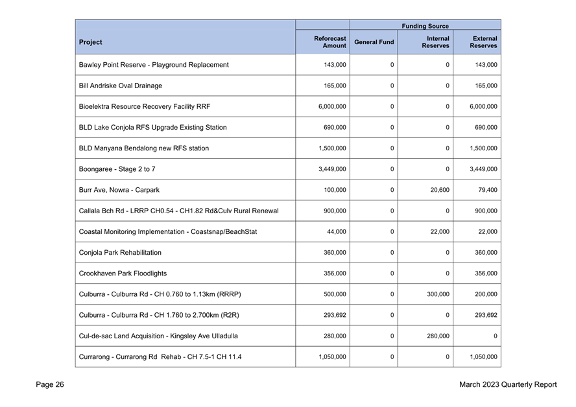Click the 'Internal Reserves' column header
The image size is (576, 407).
coord(435,42)
